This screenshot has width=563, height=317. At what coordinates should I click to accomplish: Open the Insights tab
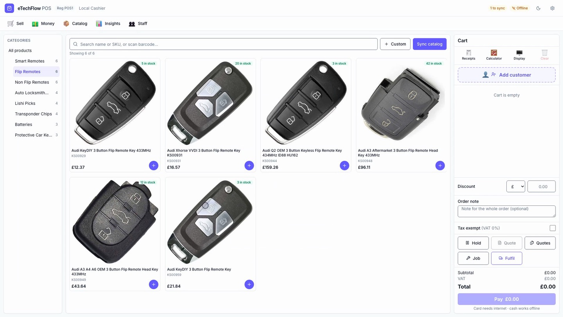(x=108, y=23)
